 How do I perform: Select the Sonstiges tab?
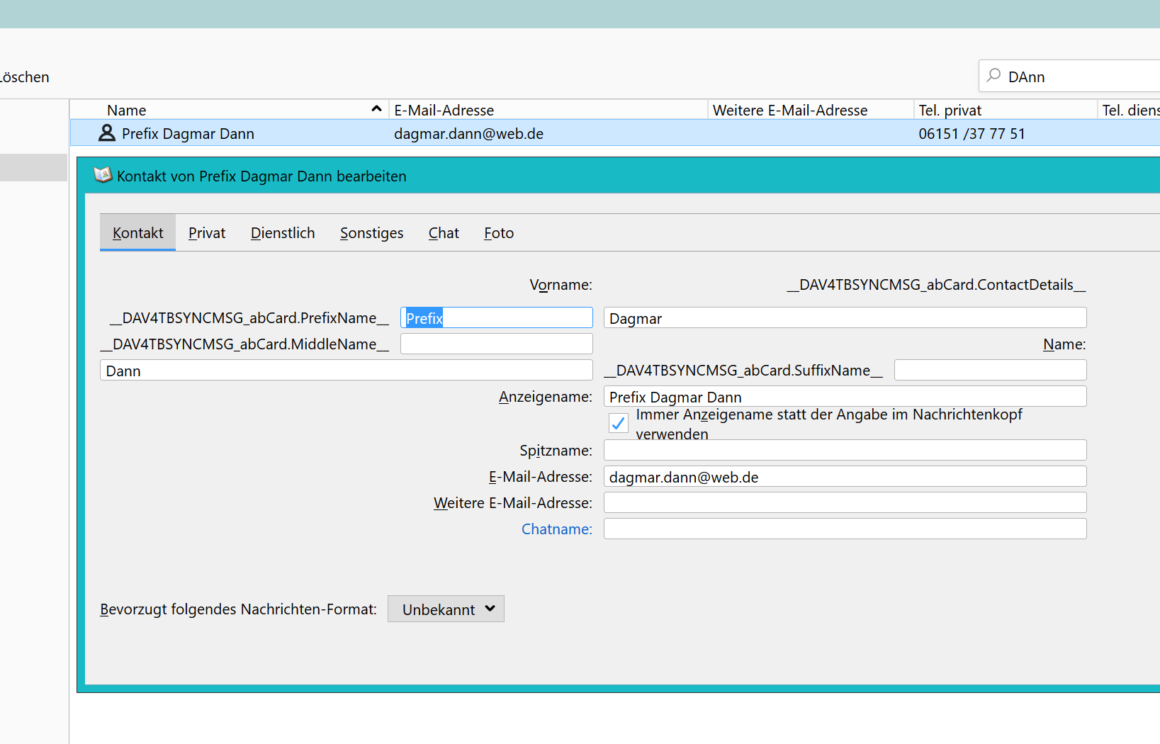coord(371,233)
